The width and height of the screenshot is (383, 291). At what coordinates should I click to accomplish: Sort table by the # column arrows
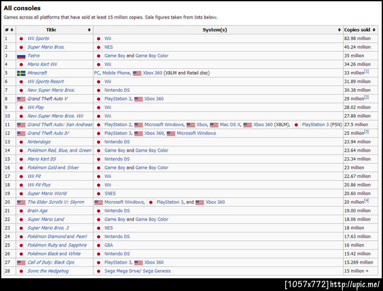[11, 30]
